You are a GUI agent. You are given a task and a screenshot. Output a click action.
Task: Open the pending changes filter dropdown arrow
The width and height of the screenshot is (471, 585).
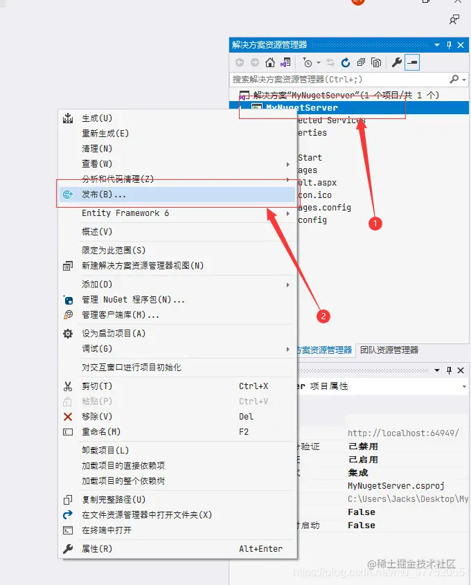point(319,63)
